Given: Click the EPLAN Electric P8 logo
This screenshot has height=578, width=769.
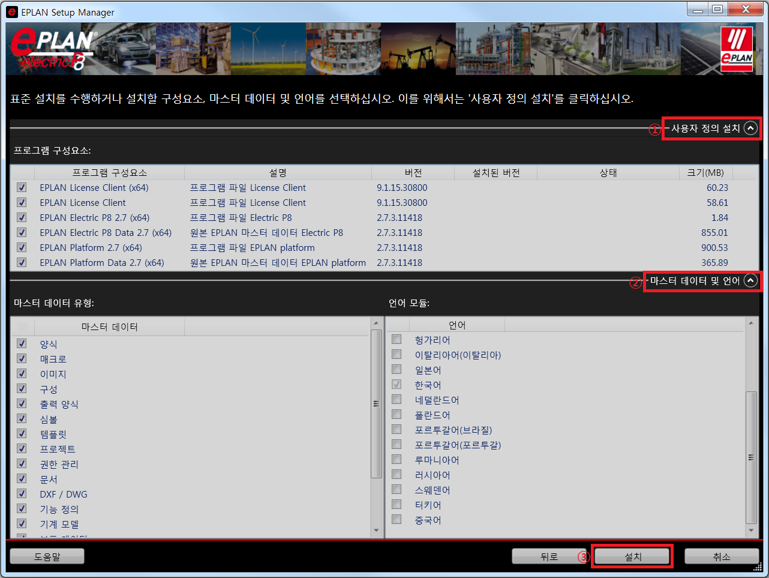Looking at the screenshot, I should tap(53, 49).
